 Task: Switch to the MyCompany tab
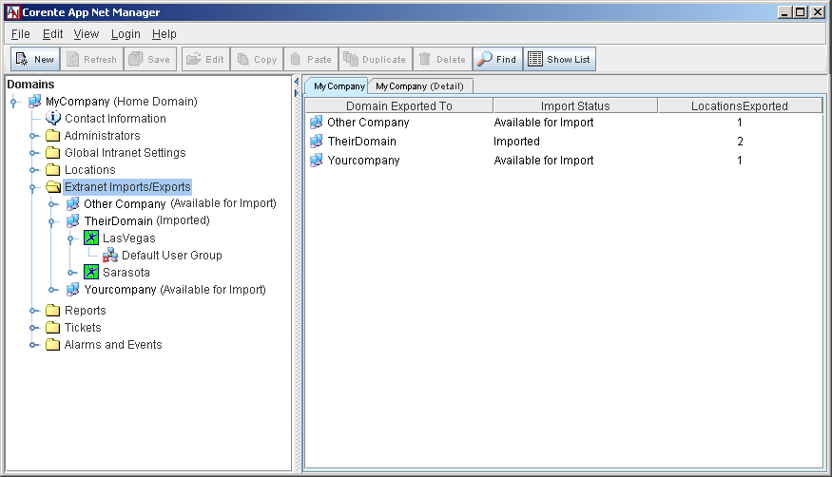pyautogui.click(x=339, y=86)
